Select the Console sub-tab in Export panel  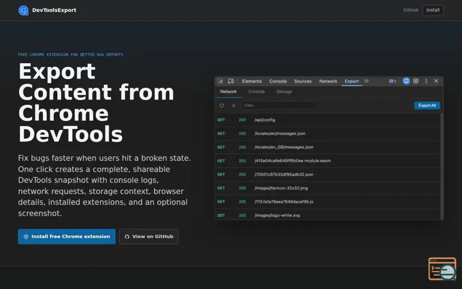(256, 92)
